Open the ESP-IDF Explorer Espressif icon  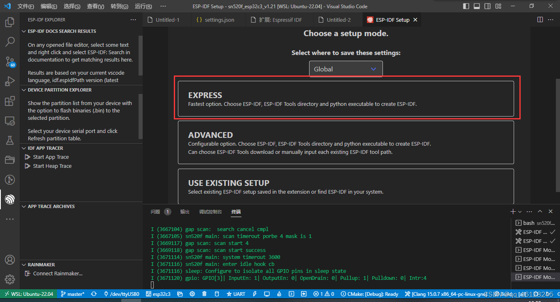click(x=10, y=199)
